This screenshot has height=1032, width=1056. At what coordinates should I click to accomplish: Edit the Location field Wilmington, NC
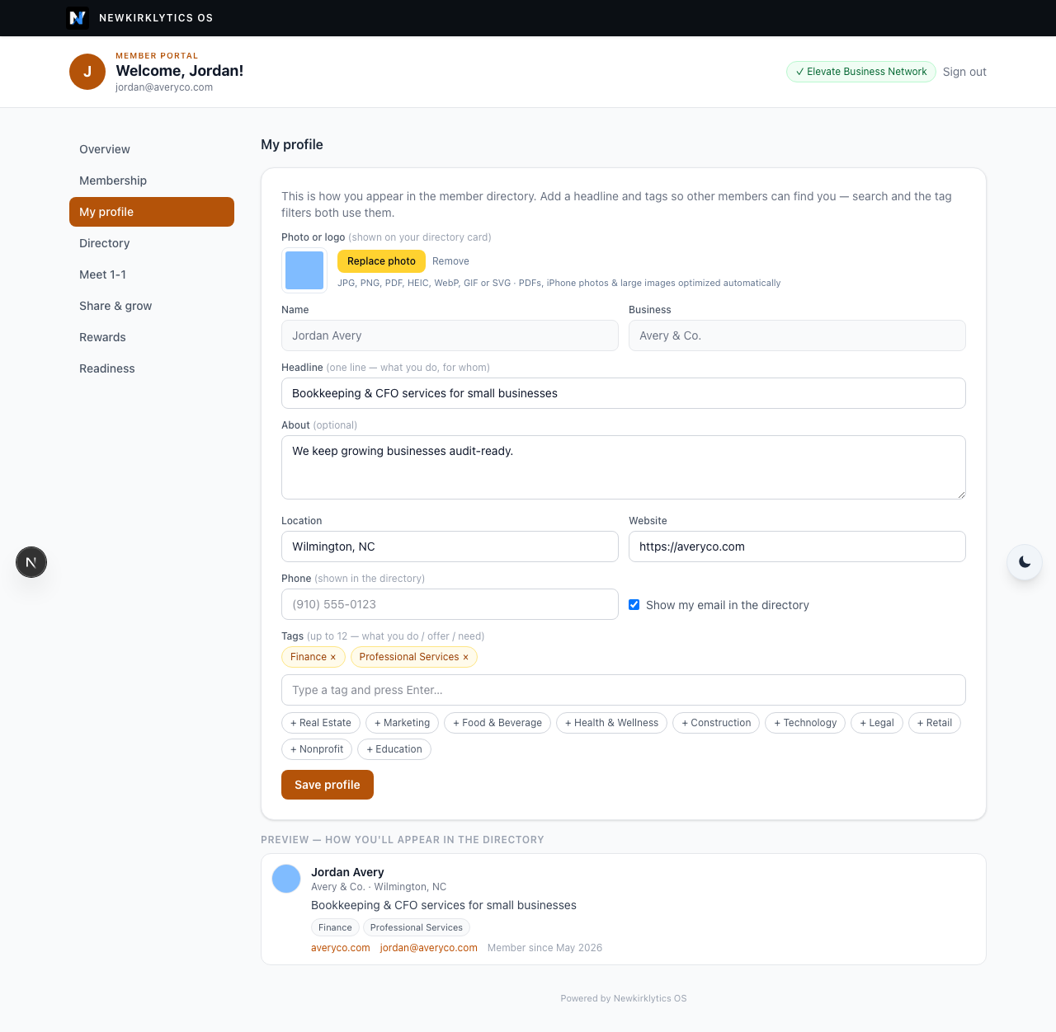[450, 546]
